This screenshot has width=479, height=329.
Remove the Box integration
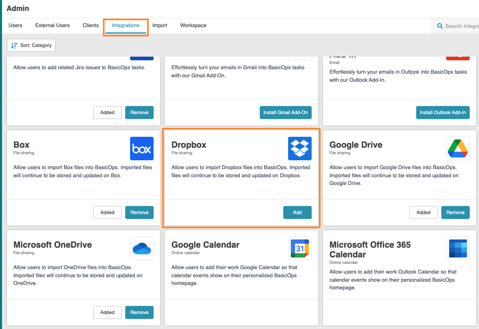tap(139, 212)
